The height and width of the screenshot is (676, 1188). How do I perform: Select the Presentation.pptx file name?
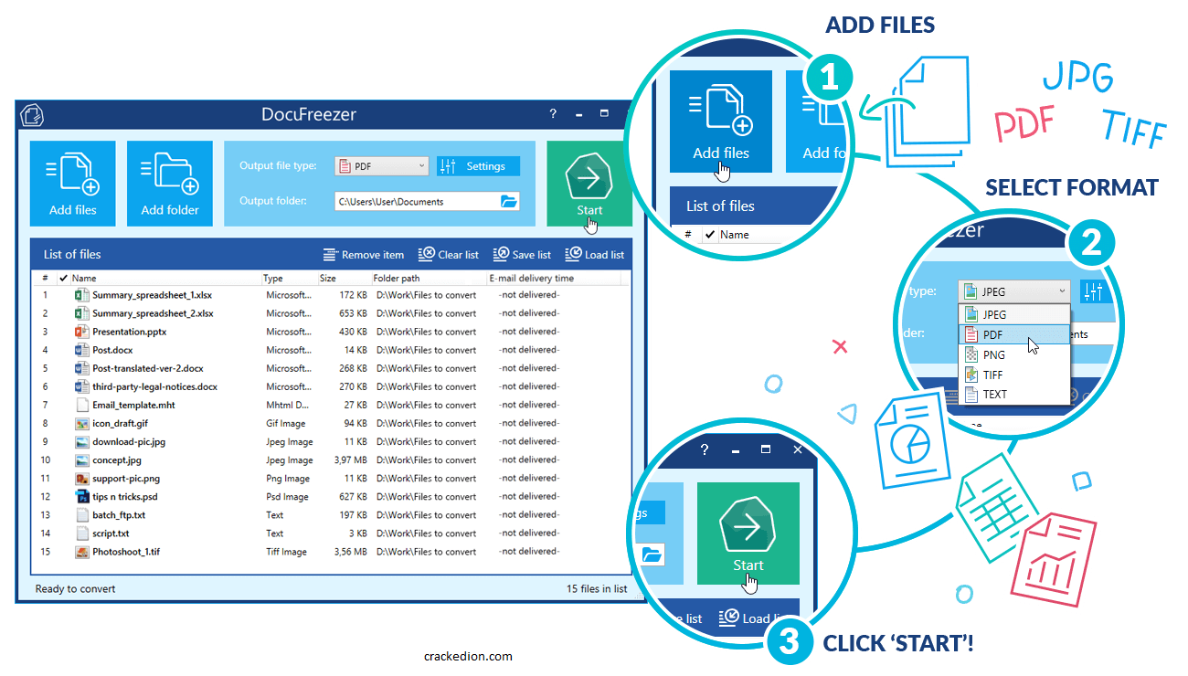pos(130,332)
